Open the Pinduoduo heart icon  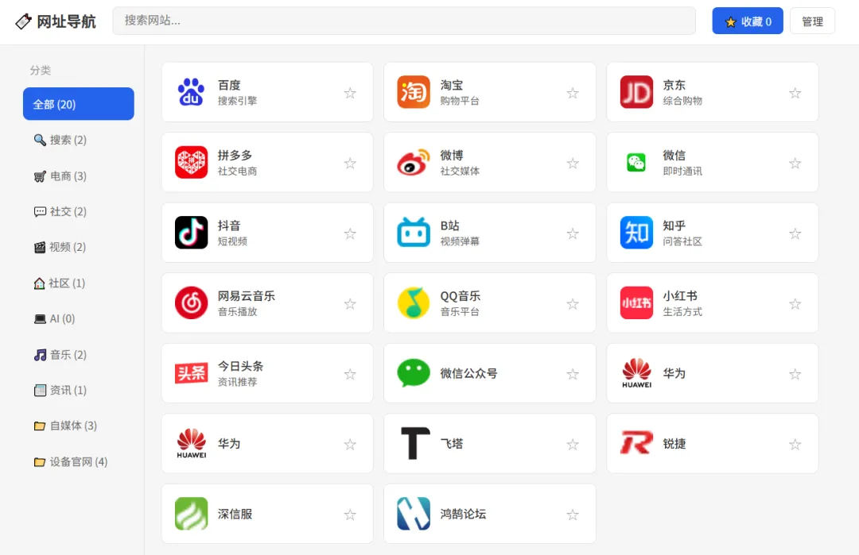[x=191, y=163]
